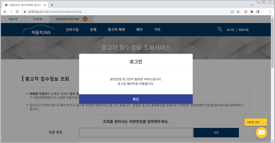275x143 pixels.
Task: Click text 조회를 원하시는 차량번호를 입력해주세요
Action: click(136, 122)
